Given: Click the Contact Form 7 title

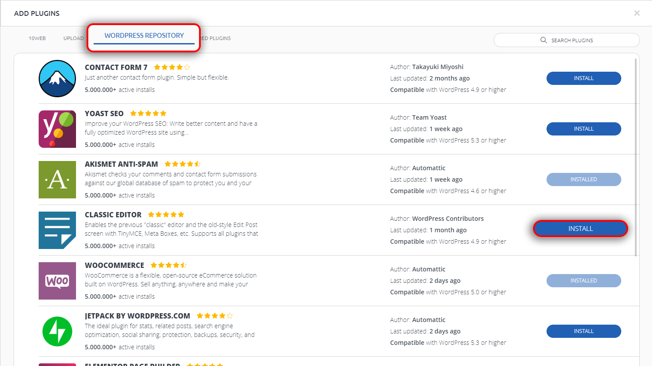Looking at the screenshot, I should pos(116,67).
